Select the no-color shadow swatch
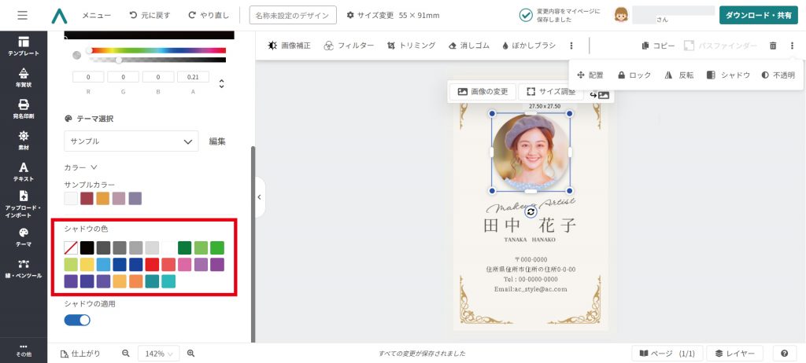Screen dimensions: 806x363 point(71,248)
